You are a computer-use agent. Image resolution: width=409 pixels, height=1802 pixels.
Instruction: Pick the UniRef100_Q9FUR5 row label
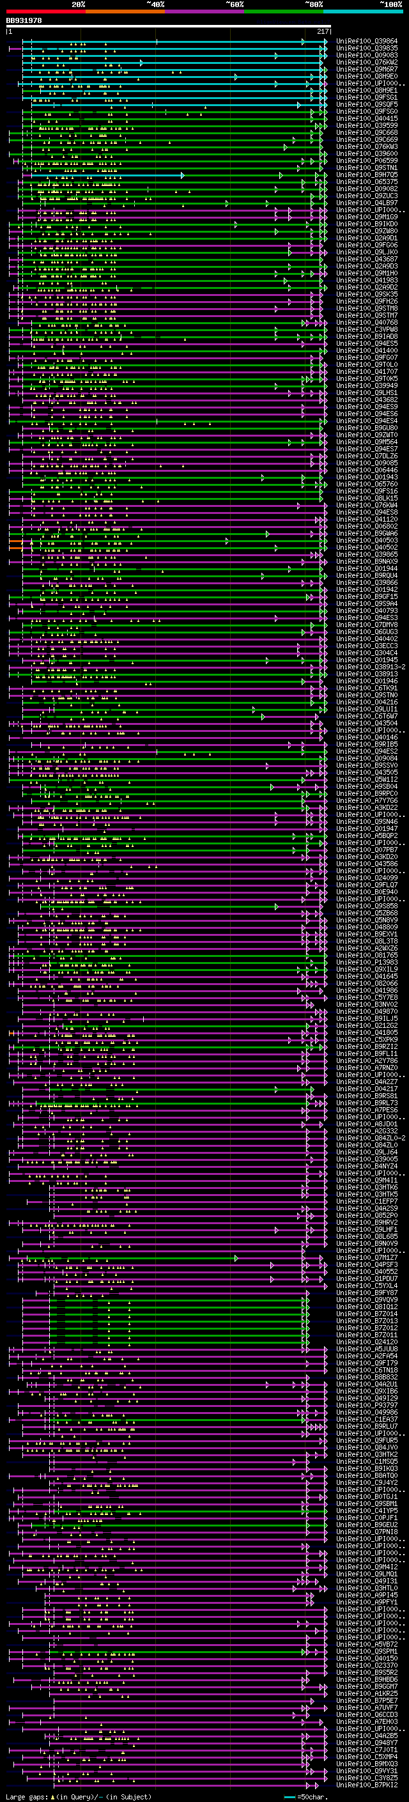367,1440
